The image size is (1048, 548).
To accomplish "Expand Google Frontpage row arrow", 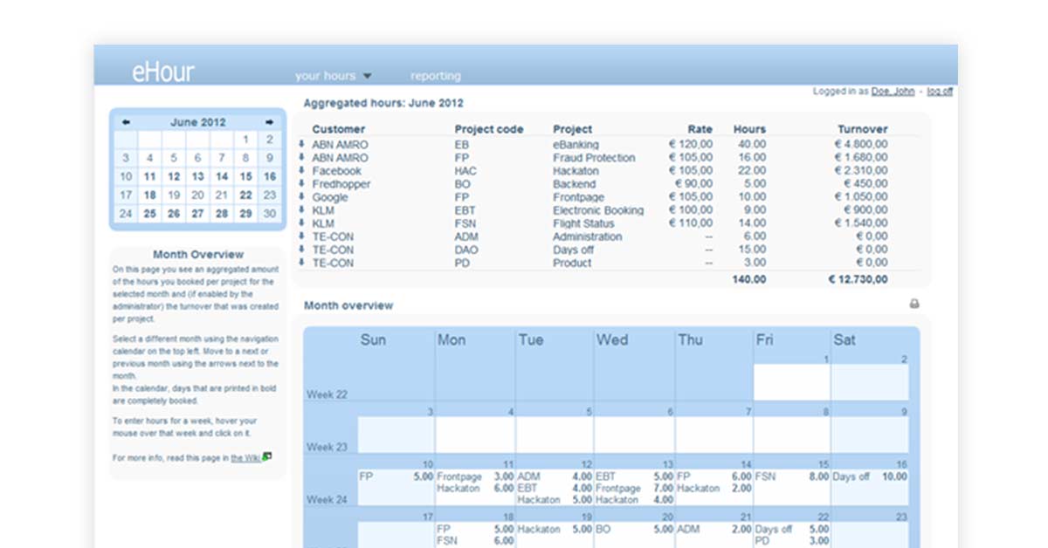I will [x=301, y=196].
